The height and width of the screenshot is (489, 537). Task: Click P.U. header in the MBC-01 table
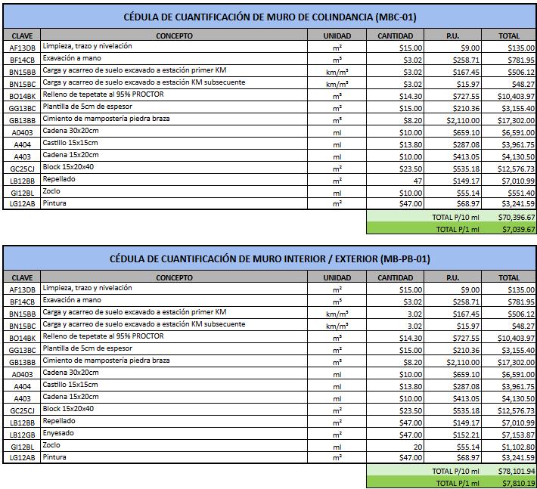click(x=453, y=36)
